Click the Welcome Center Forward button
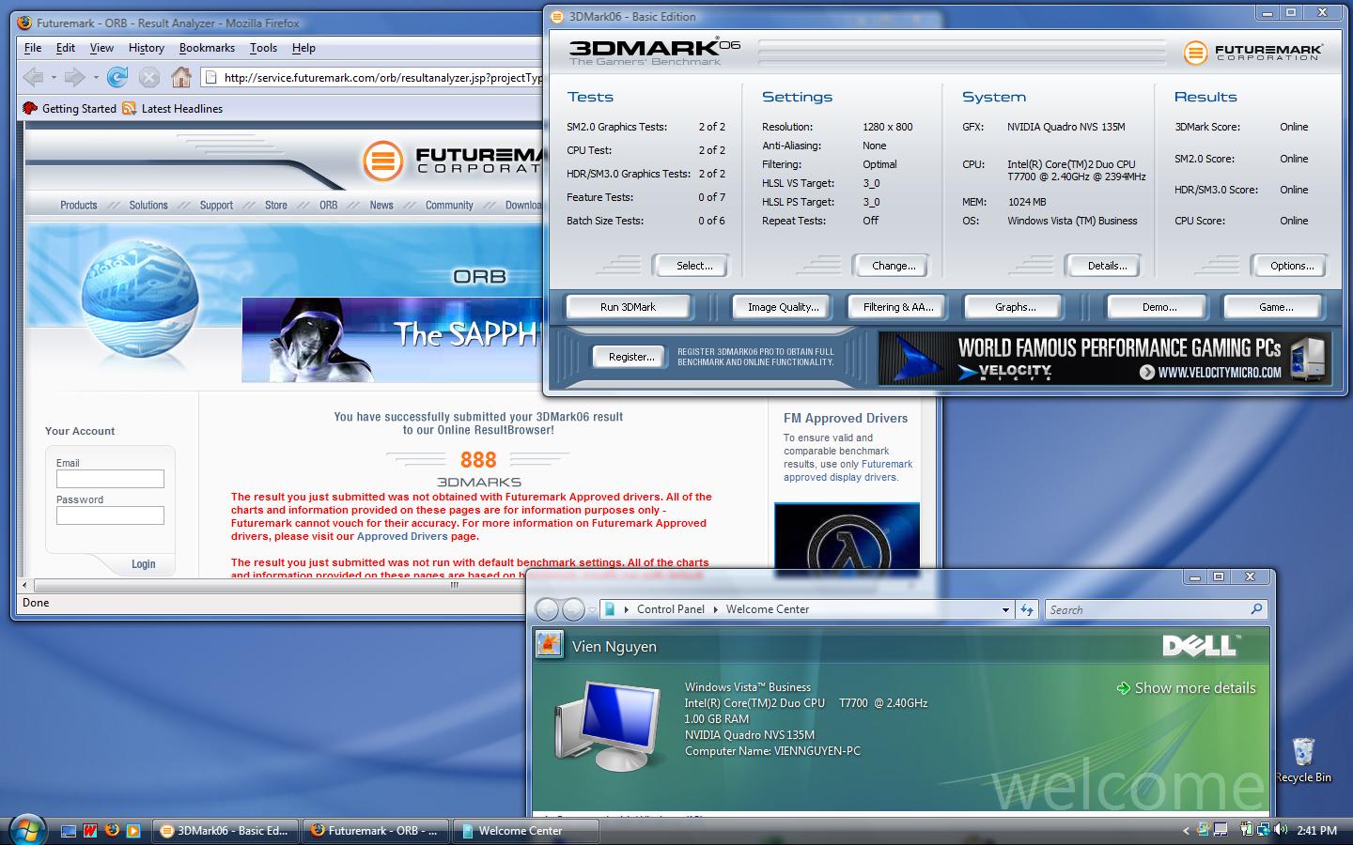Image resolution: width=1353 pixels, height=845 pixels. coord(573,609)
